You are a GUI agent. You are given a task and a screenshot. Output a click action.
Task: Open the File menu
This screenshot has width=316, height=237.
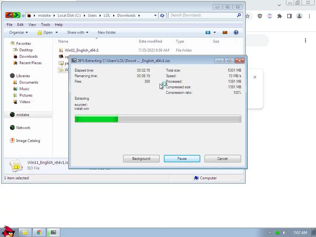pyautogui.click(x=10, y=25)
